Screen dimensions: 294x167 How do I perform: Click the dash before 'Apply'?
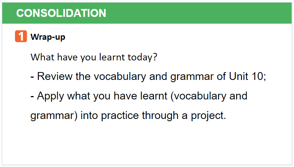(32, 96)
